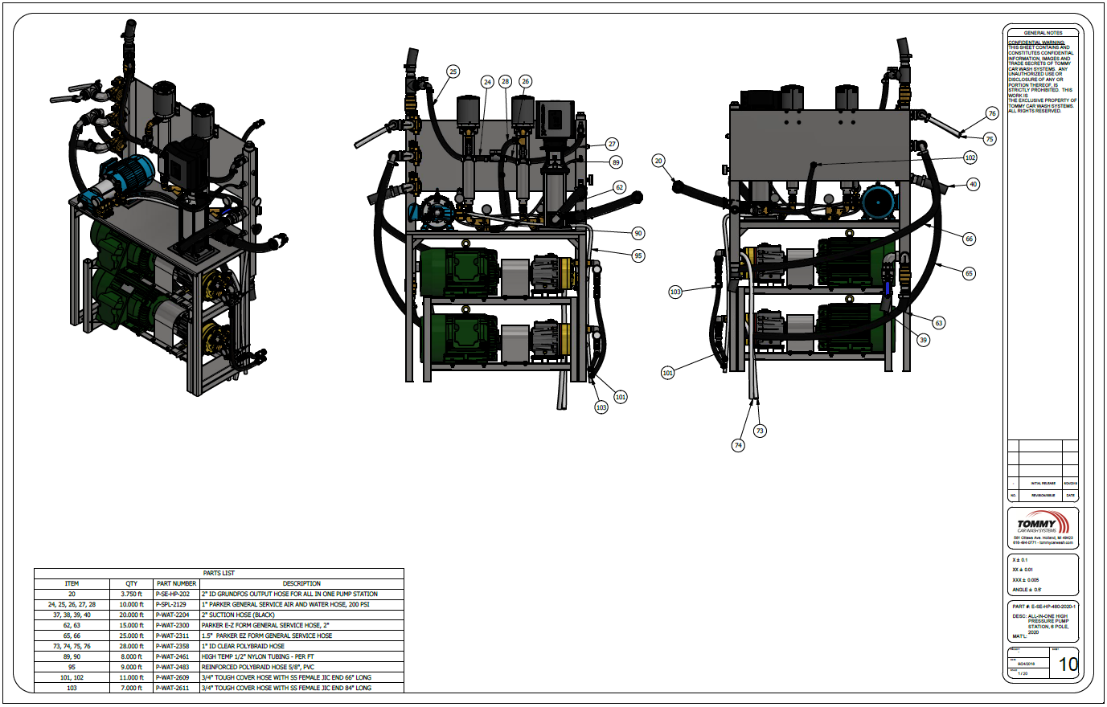
Task: Click part number P-SPL-2129
Action: click(171, 604)
